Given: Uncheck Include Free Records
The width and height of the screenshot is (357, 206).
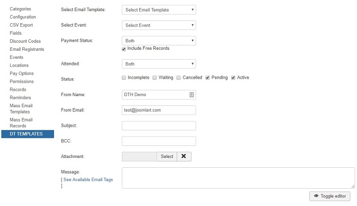Looking at the screenshot, I should pos(124,49).
